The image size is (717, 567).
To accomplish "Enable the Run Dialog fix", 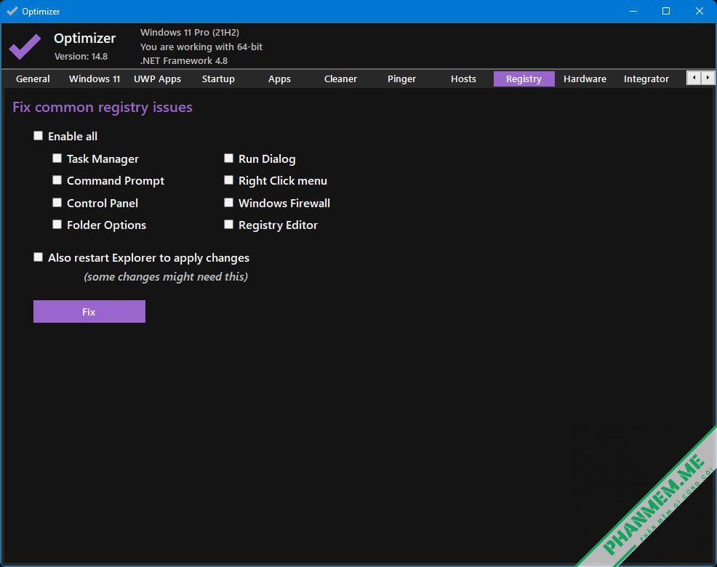I will (228, 158).
